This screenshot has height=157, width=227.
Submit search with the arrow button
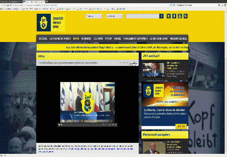point(162,16)
